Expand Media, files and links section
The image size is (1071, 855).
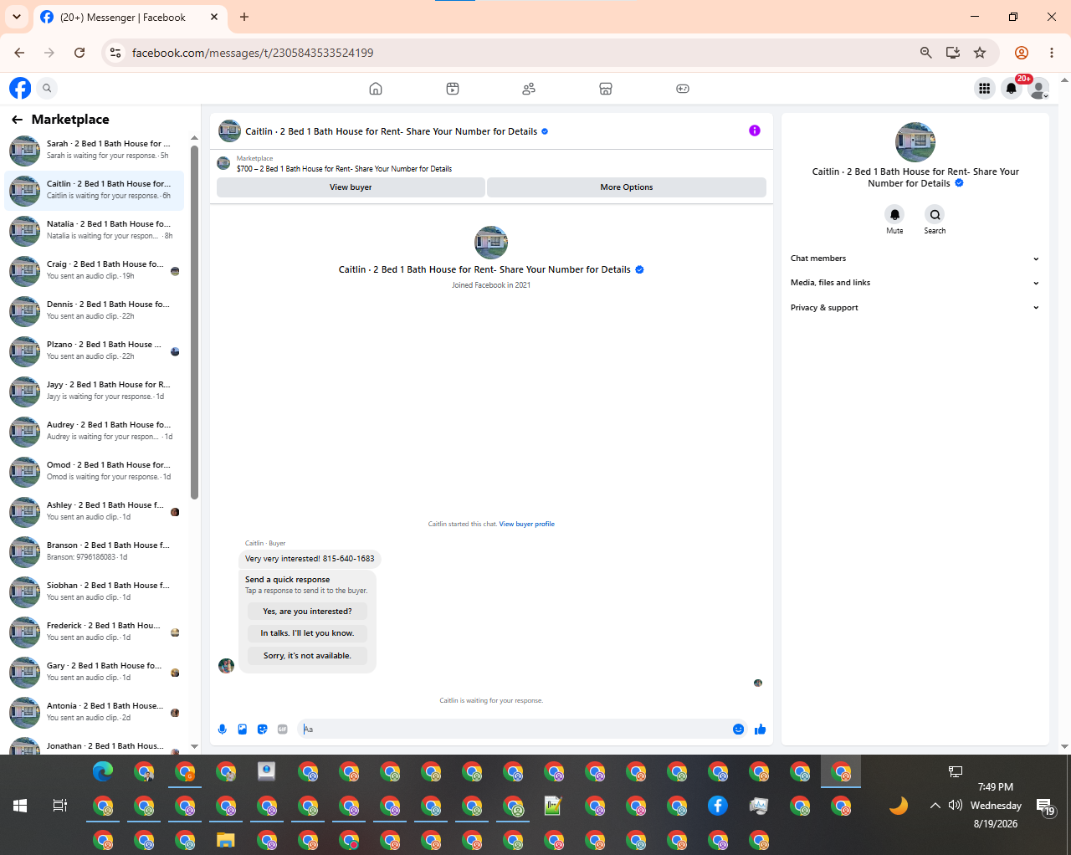[x=915, y=283]
